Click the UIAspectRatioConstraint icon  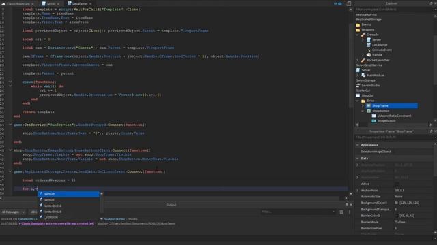374,116
